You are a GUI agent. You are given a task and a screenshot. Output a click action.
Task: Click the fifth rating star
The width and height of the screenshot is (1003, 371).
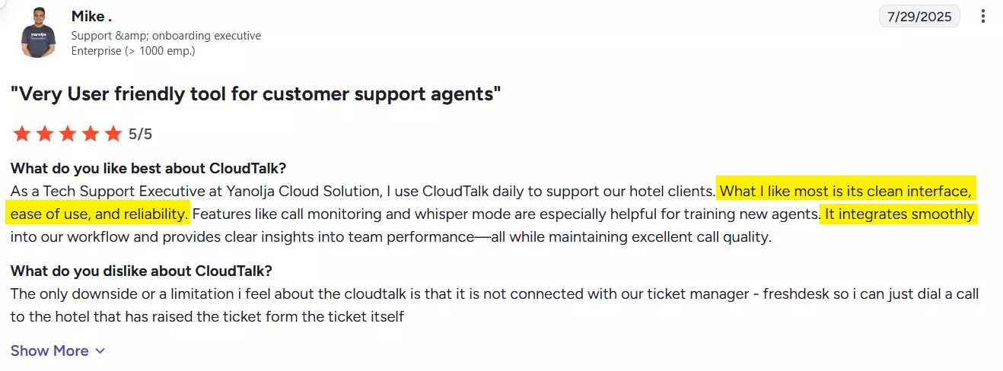point(113,135)
